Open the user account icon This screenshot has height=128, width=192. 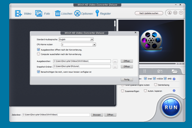click(170, 13)
